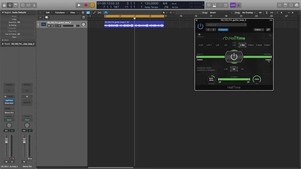The image size is (301, 169).
Task: Open the Editors scissors button
Action: [34, 5]
